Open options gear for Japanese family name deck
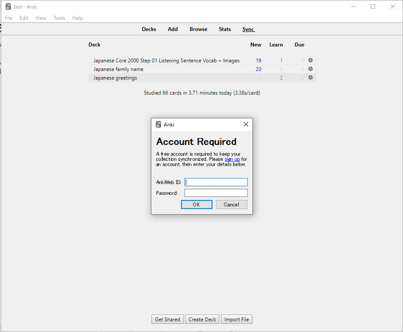Screen dimensions: 403x332 pyautogui.click(x=310, y=69)
